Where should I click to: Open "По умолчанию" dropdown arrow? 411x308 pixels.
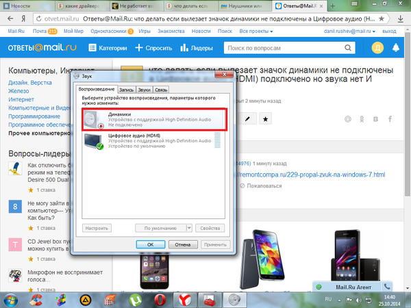pos(189,228)
